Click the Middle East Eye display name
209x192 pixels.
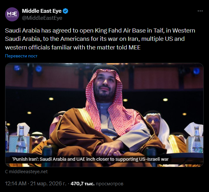pyautogui.click(x=41, y=11)
